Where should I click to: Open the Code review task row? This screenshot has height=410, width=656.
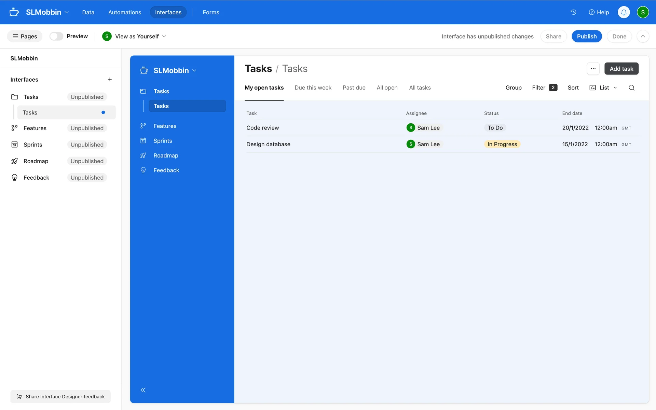point(262,128)
